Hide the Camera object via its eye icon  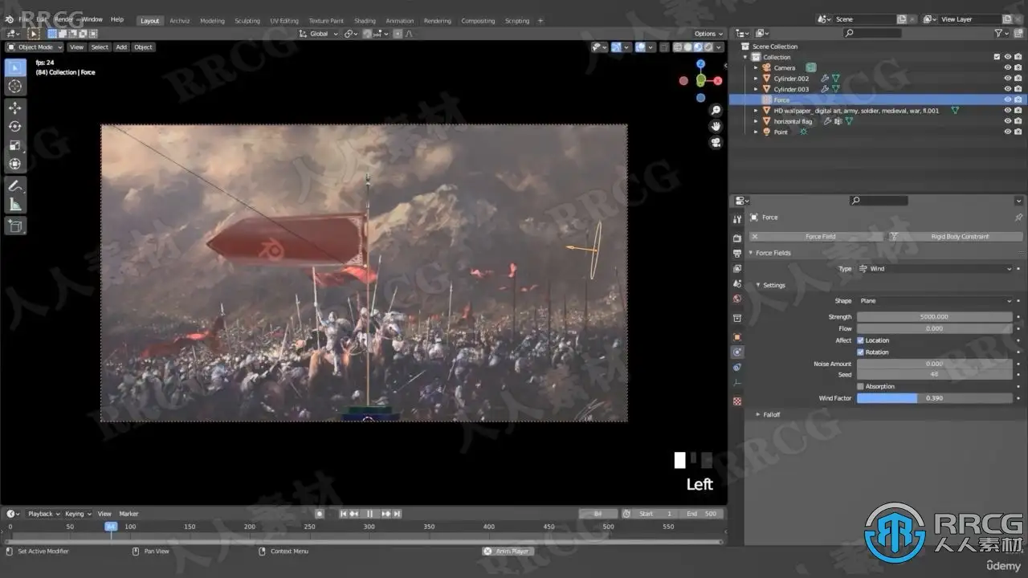click(1007, 68)
